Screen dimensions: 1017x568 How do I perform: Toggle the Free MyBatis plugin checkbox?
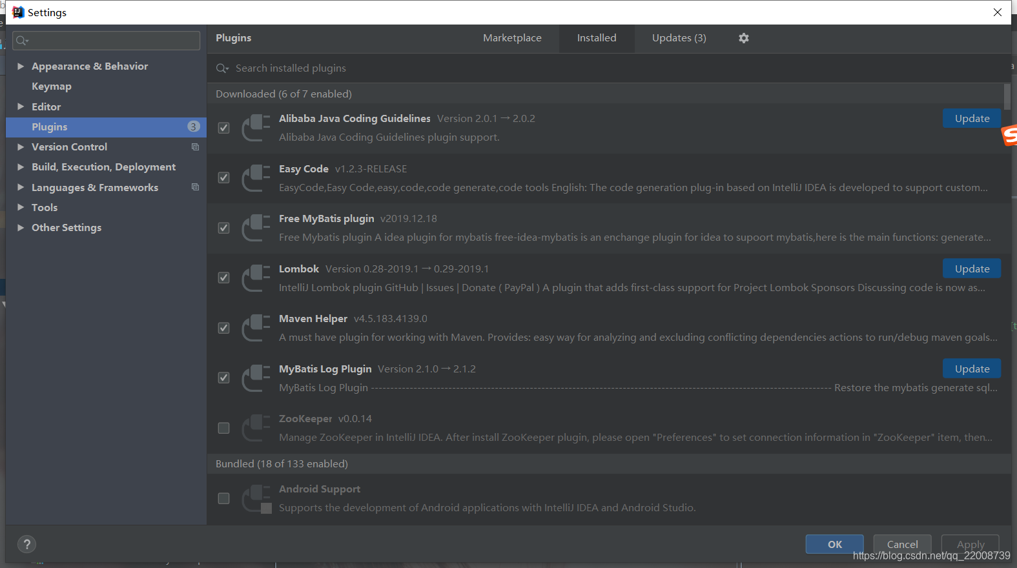pos(223,228)
